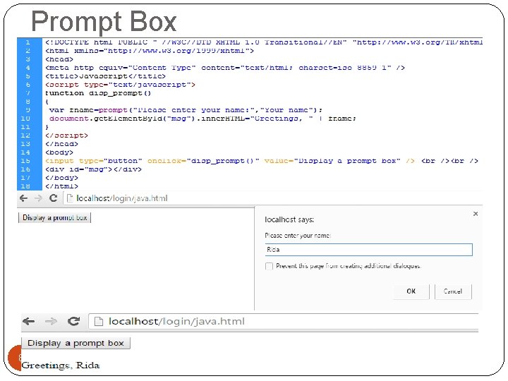508x381 pixels.
Task: Close the localhost says dialog
Action: pyautogui.click(x=476, y=214)
